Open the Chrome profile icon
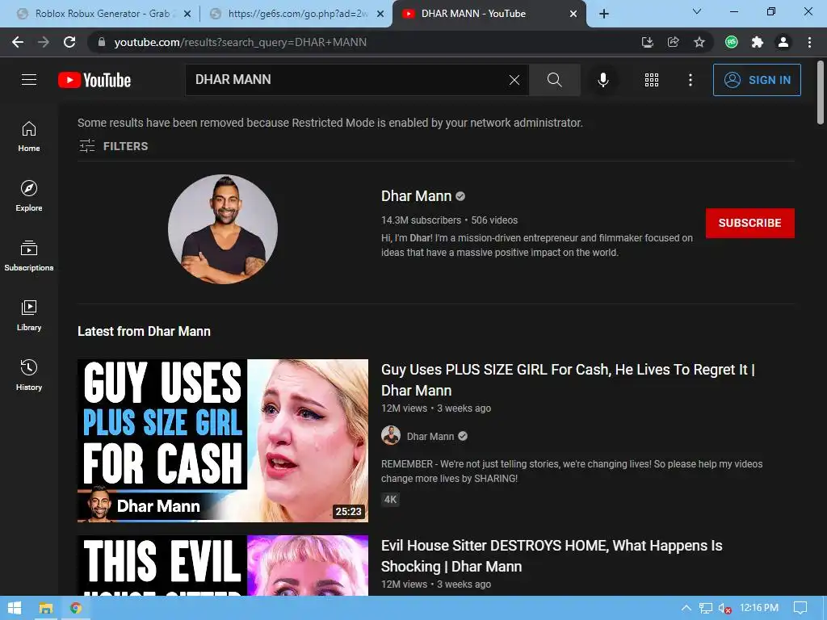 click(x=783, y=42)
